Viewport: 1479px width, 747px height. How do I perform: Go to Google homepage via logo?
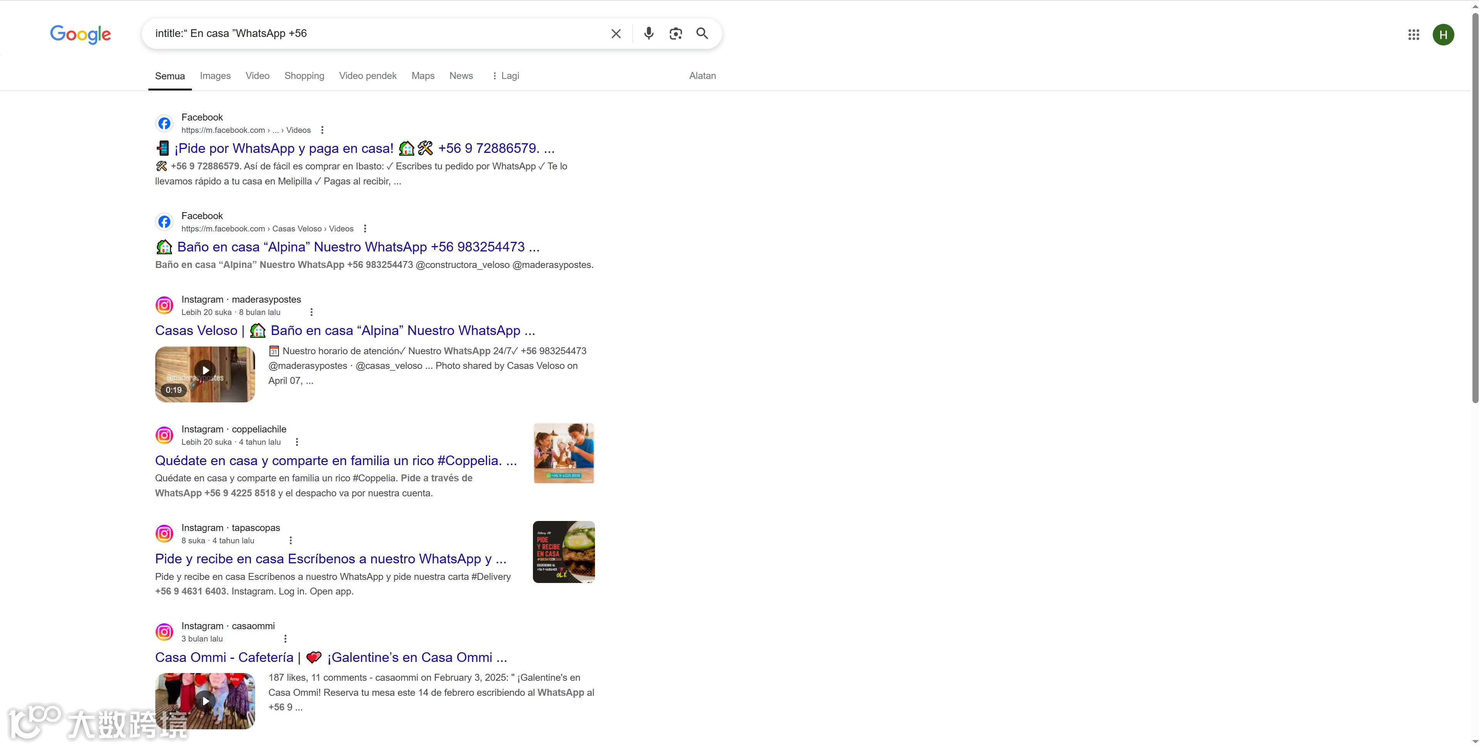tap(81, 34)
